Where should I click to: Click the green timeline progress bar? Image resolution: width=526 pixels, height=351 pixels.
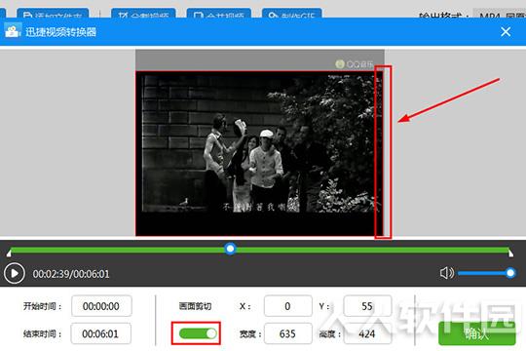260,251
